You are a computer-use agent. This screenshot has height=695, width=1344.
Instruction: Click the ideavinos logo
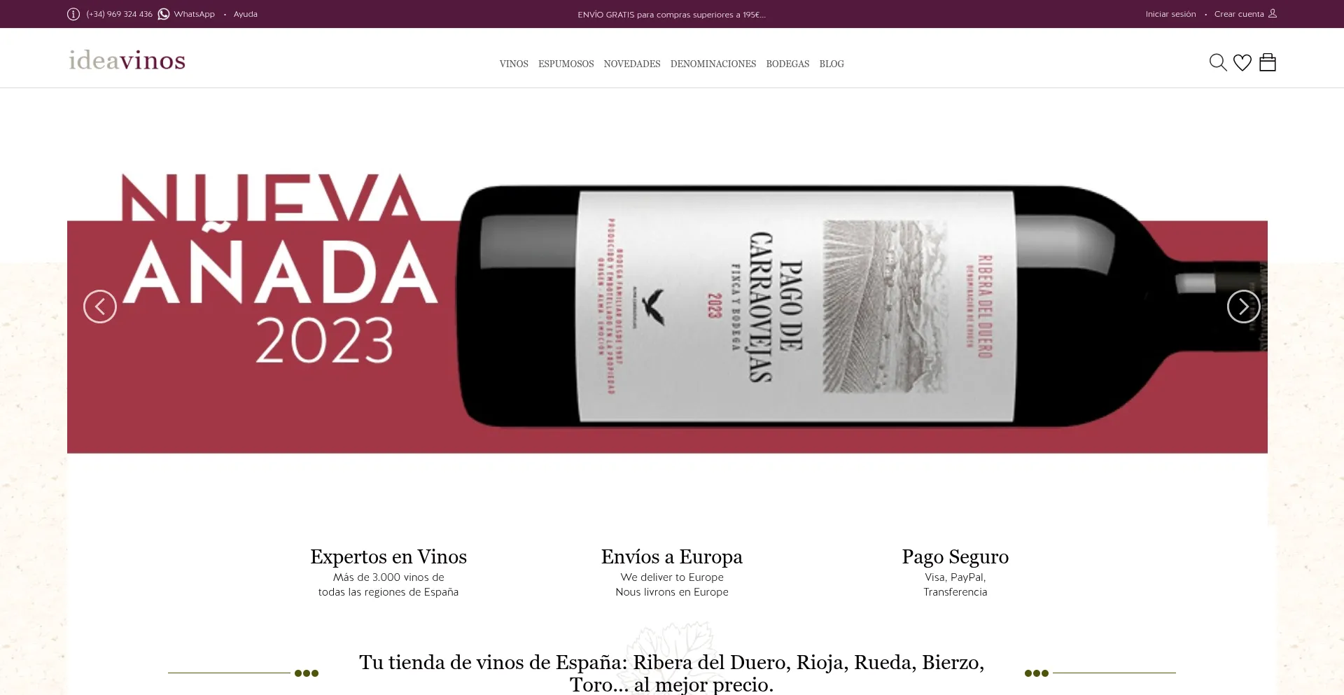pos(127,60)
